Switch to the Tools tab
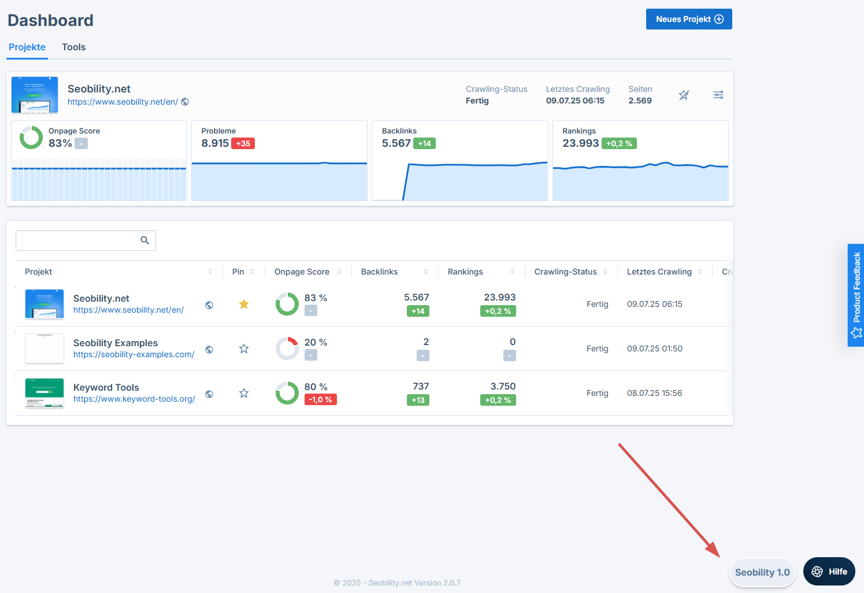This screenshot has height=593, width=864. pos(74,47)
